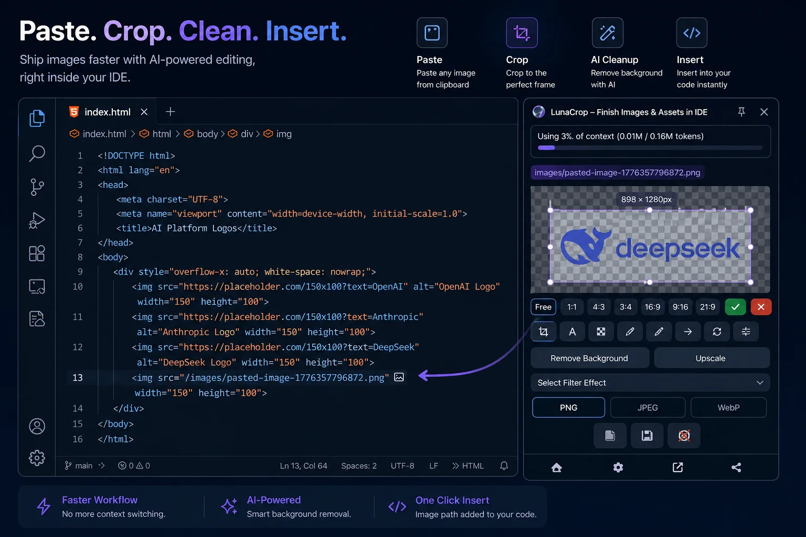Enable the 16:9 crop ratio
The image size is (806, 537).
click(x=653, y=307)
